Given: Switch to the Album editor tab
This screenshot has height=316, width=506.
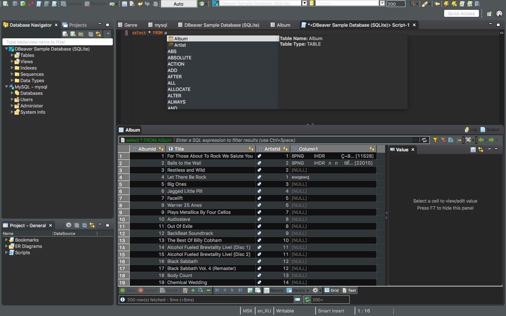Looking at the screenshot, I should pyautogui.click(x=280, y=25).
